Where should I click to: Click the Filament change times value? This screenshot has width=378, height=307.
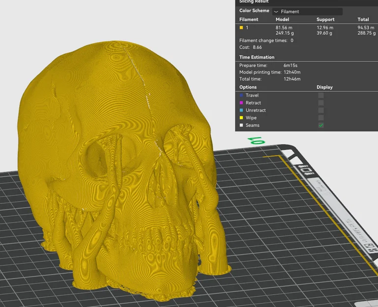[x=292, y=40]
